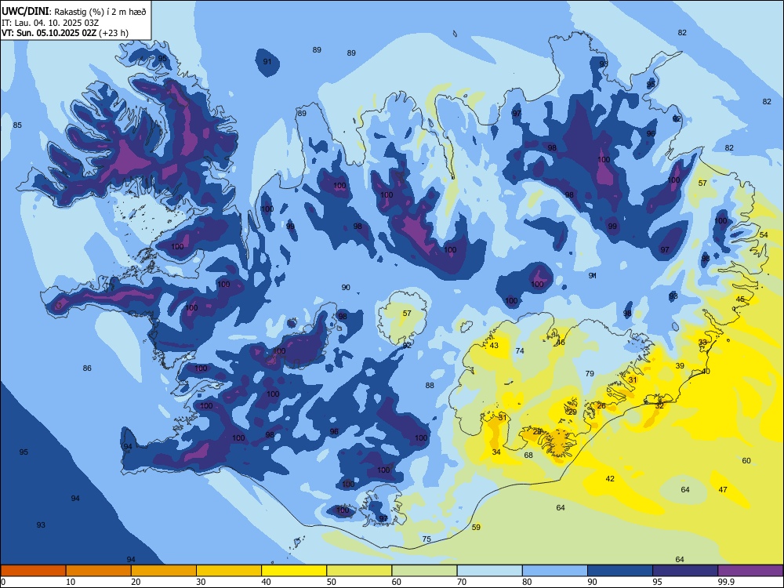784x588 pixels.
Task: Click the map value '60' over the southeast sea
Action: 746,460
